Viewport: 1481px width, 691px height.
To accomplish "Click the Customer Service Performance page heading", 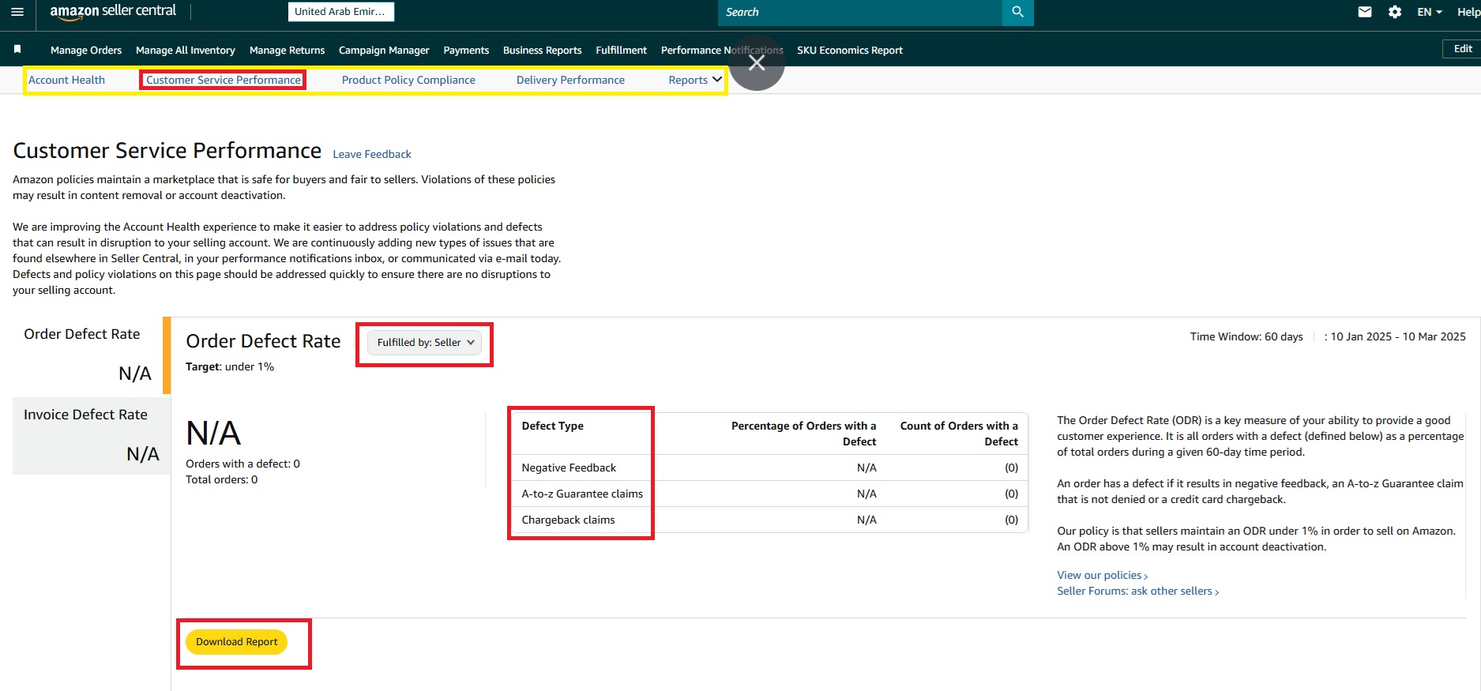I will [x=167, y=151].
